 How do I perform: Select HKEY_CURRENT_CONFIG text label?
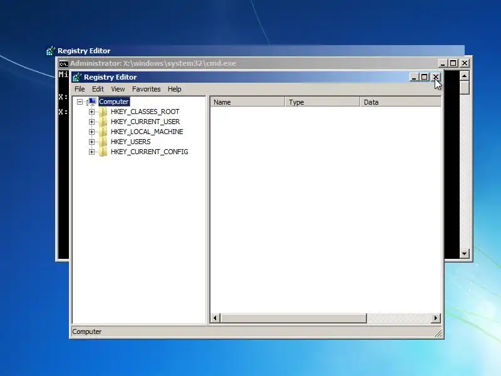[x=149, y=152]
